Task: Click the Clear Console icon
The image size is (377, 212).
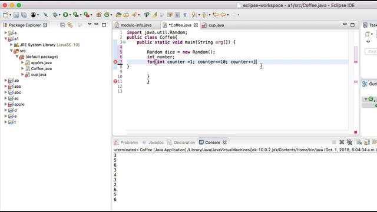Action: pos(359,143)
